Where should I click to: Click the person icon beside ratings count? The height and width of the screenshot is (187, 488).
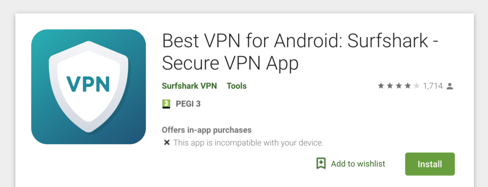point(449,86)
